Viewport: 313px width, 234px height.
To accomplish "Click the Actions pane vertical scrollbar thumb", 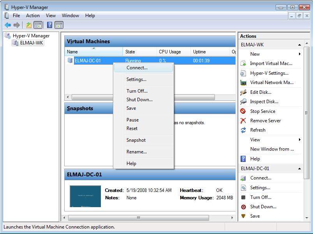I will [306, 113].
